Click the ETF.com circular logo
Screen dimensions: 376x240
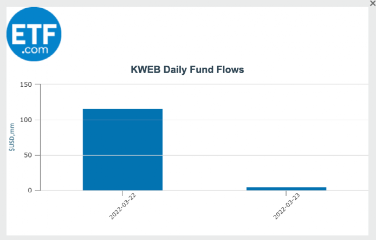coord(34,34)
